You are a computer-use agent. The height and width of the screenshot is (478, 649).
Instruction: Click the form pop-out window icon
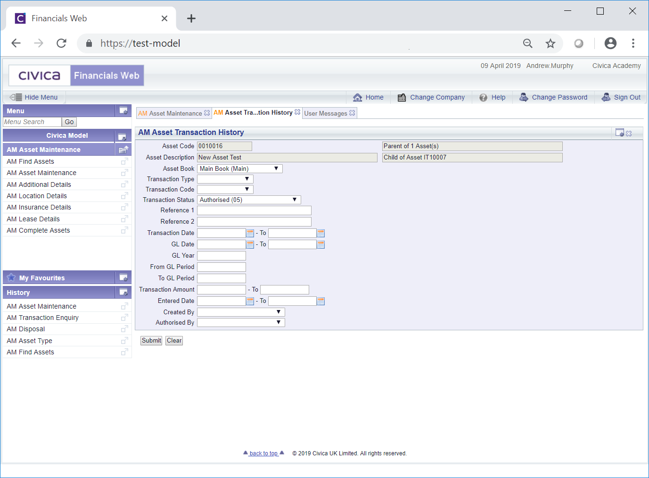[x=620, y=133]
